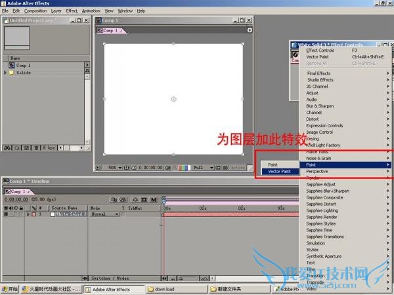Open the Layer menu

point(56,10)
